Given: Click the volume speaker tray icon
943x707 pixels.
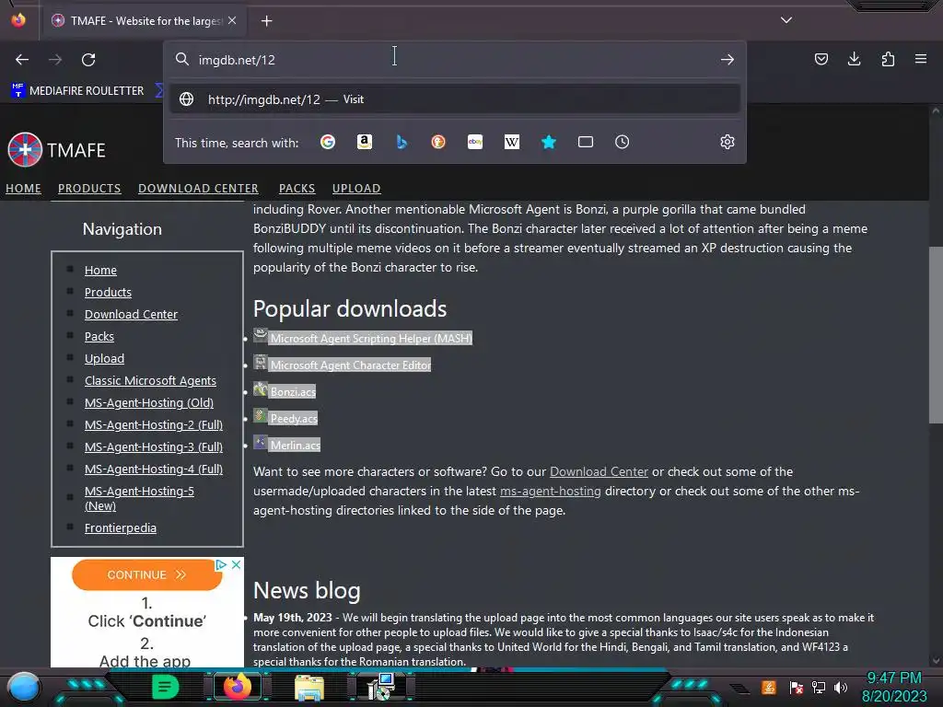Looking at the screenshot, I should pos(841,687).
